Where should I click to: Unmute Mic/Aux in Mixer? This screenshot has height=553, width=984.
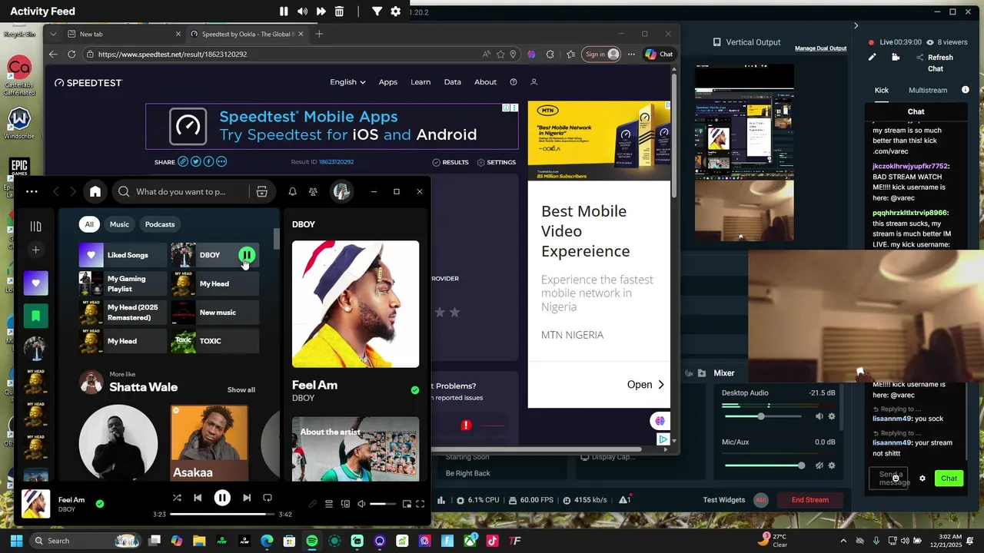tap(819, 465)
